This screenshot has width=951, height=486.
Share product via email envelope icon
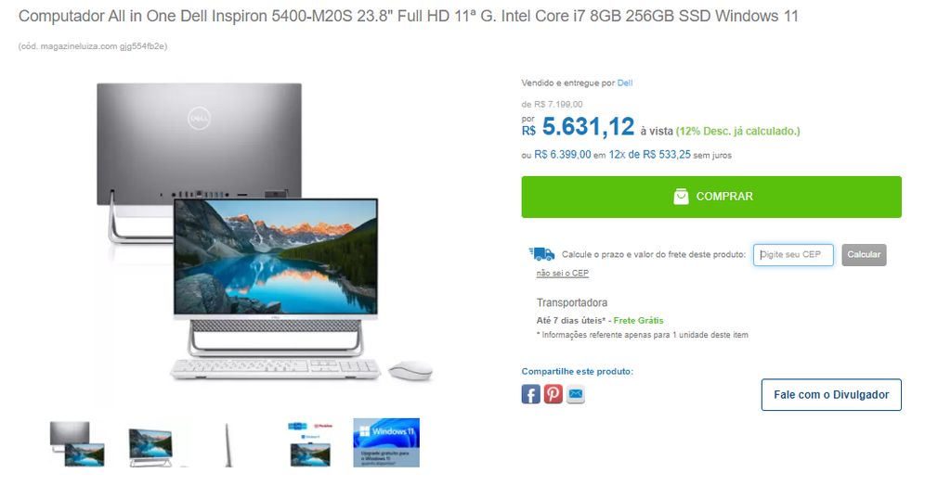576,394
